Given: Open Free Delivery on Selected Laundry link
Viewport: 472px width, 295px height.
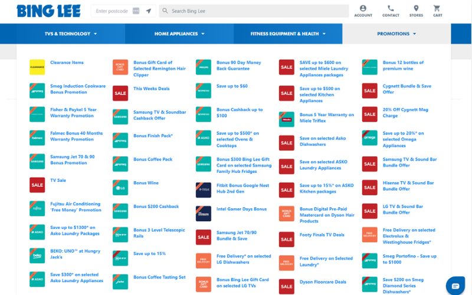Looking at the screenshot, I should pyautogui.click(x=326, y=261).
